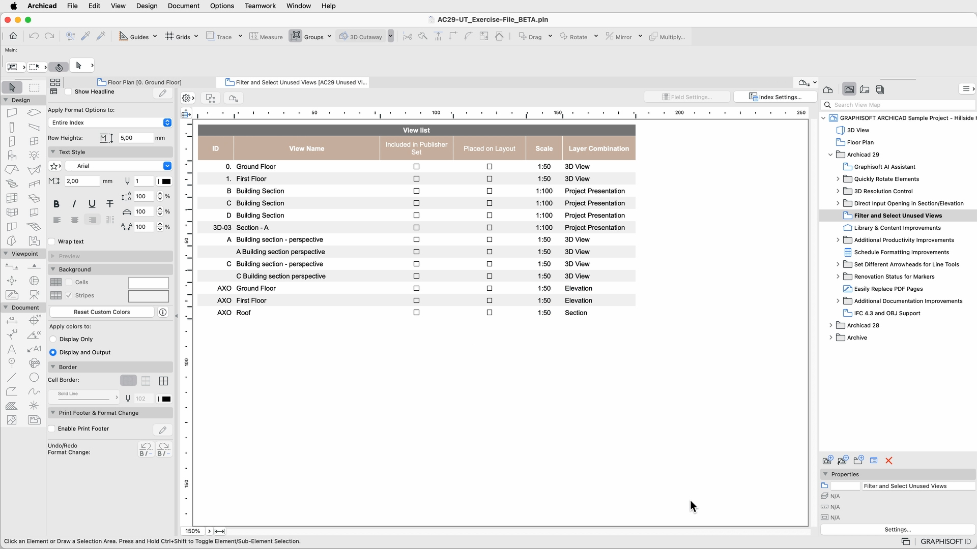Click the Measure tool in the toolbar
This screenshot has height=549, width=977.
tap(266, 37)
